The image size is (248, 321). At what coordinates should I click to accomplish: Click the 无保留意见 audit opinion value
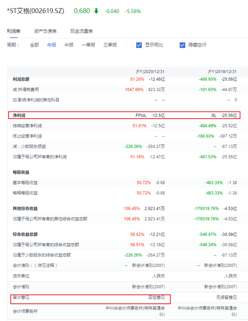tap(226, 297)
